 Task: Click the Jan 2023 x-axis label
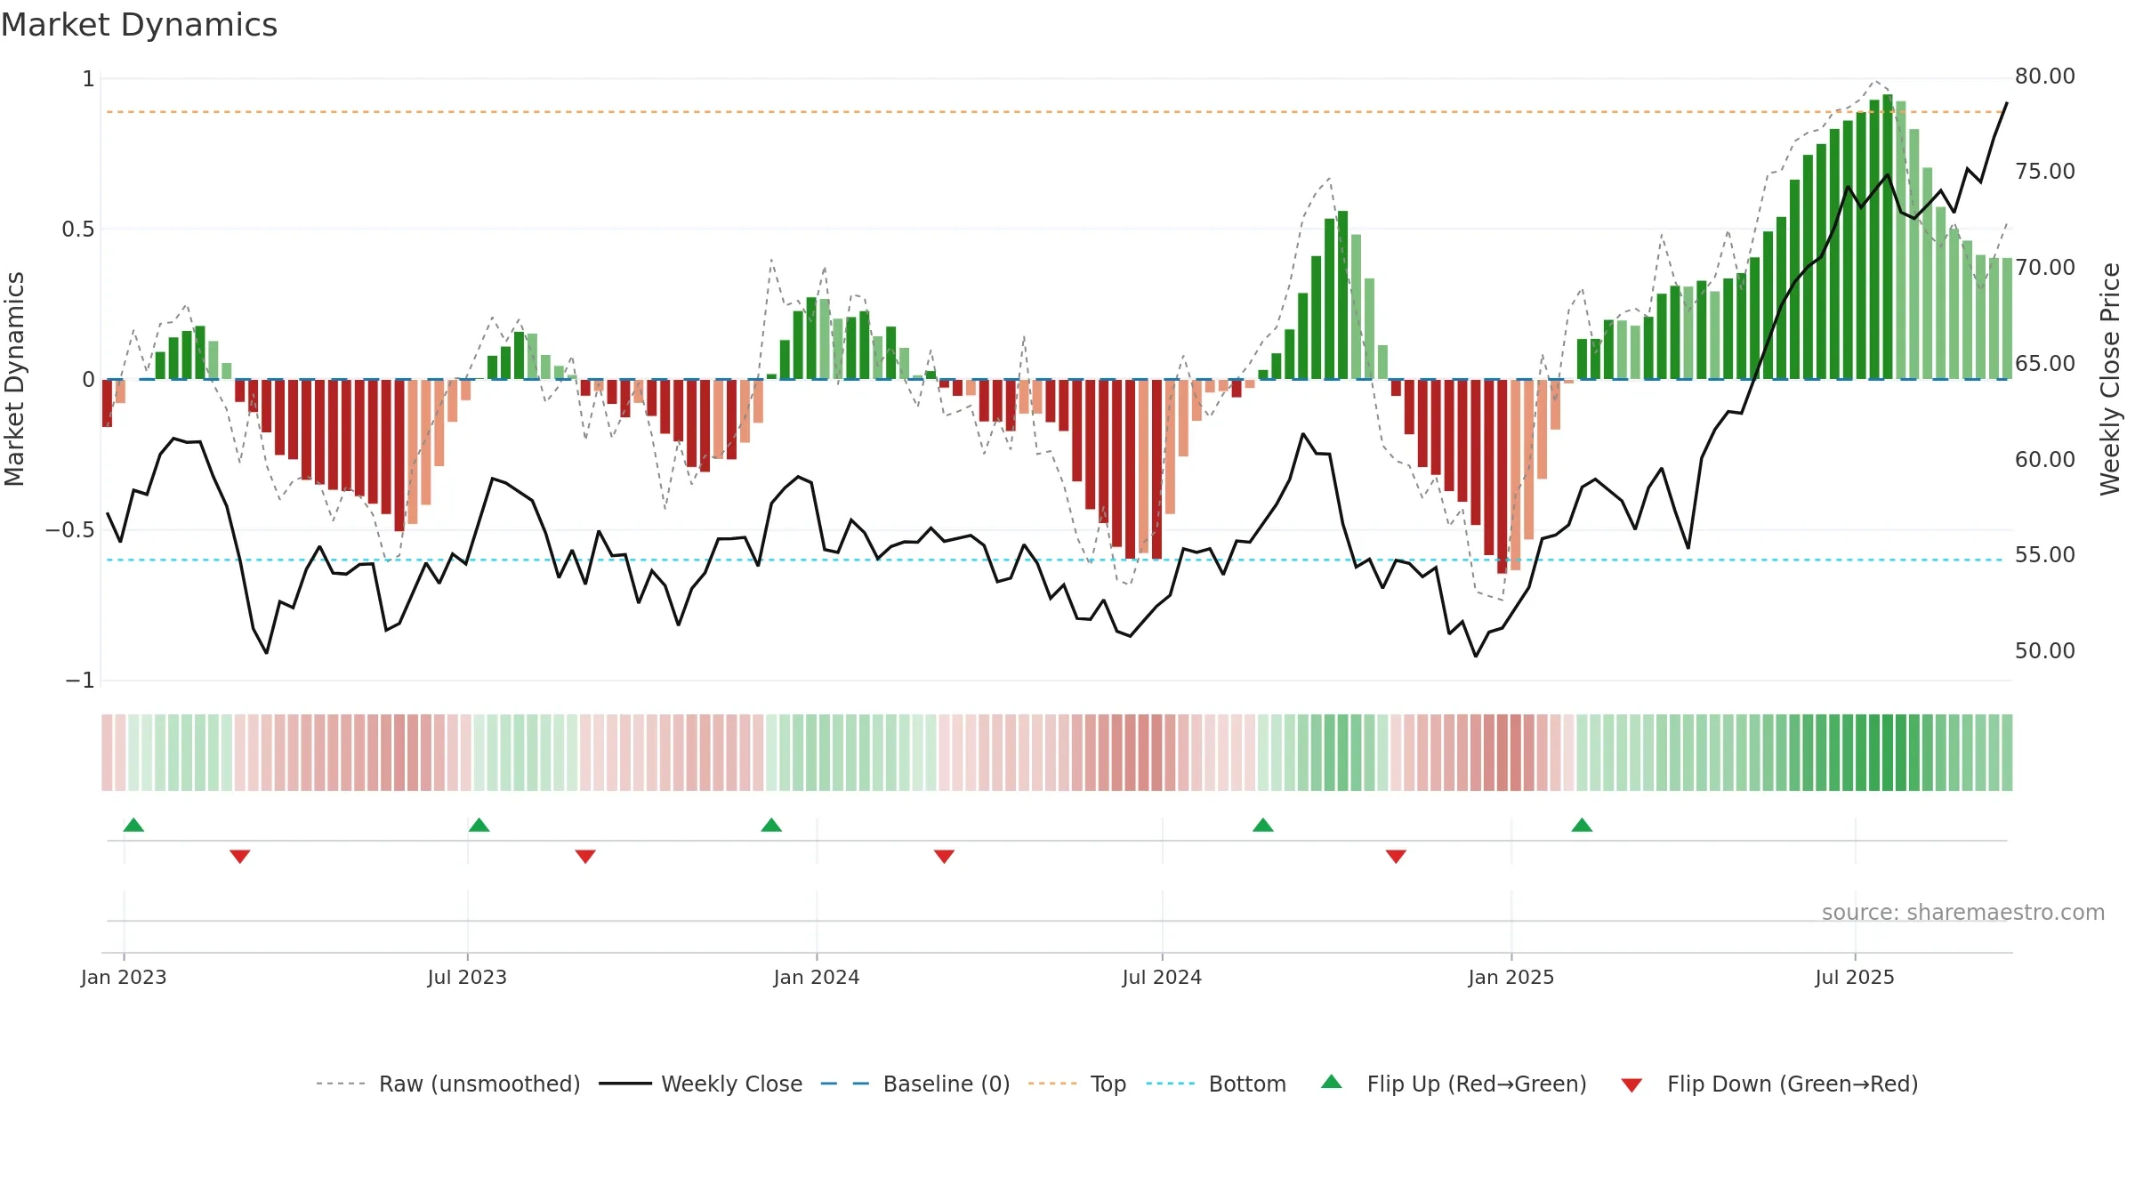pos(124,977)
